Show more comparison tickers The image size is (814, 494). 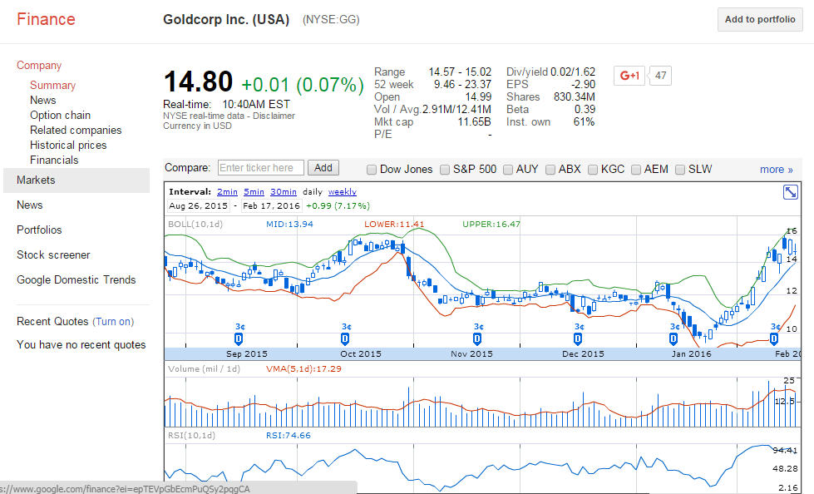(x=776, y=170)
